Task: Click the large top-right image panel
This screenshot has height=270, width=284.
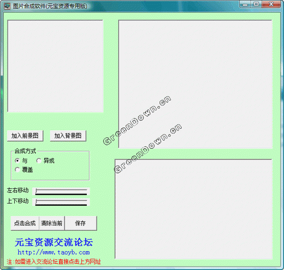Action: (x=195, y=84)
